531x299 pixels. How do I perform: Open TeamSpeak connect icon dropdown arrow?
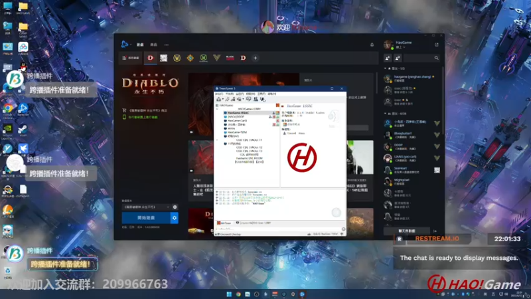click(x=223, y=99)
